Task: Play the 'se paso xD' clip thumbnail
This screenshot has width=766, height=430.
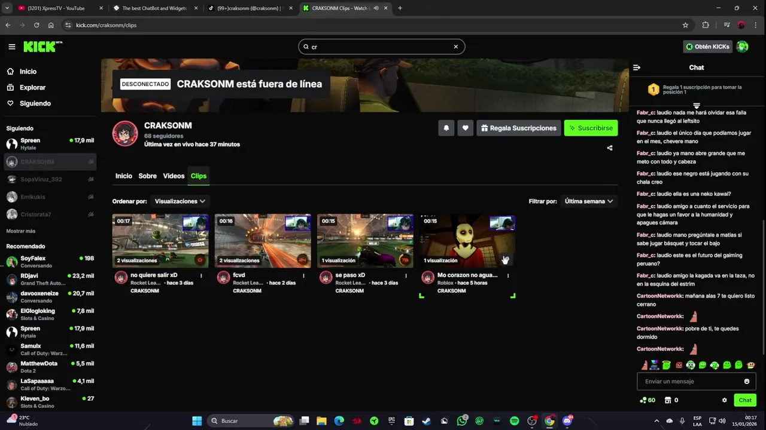Action: 365,241
